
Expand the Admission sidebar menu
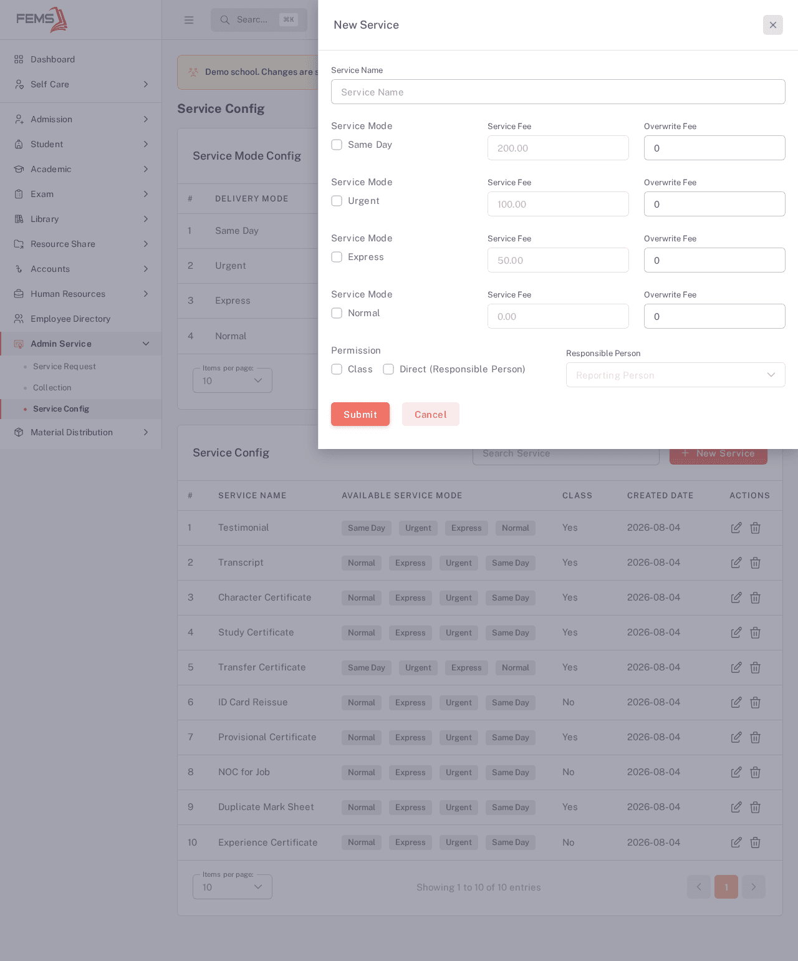81,119
